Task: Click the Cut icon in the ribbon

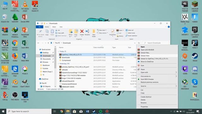Action: [x=56, y=30]
